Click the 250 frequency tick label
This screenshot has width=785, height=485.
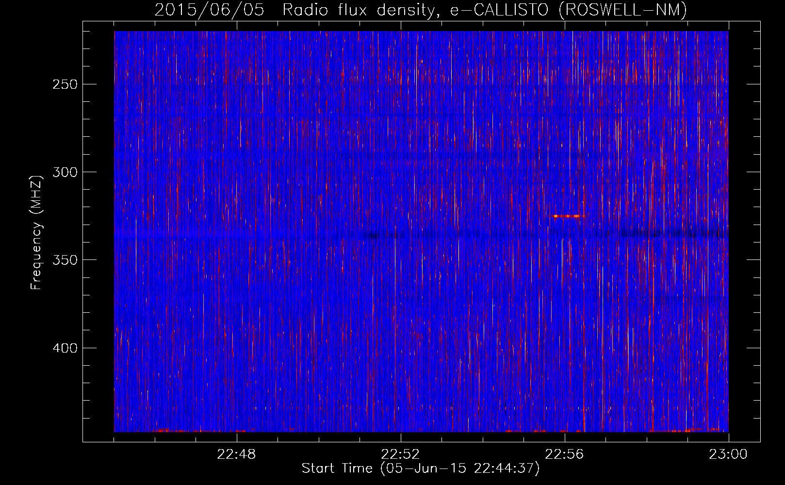pyautogui.click(x=65, y=84)
